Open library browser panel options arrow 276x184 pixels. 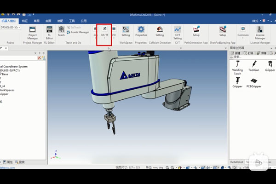pyautogui.click(x=271, y=48)
